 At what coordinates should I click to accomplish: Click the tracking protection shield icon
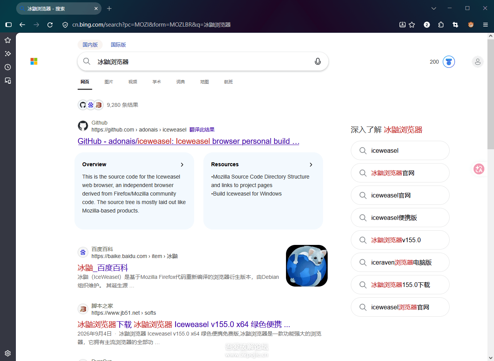65,25
